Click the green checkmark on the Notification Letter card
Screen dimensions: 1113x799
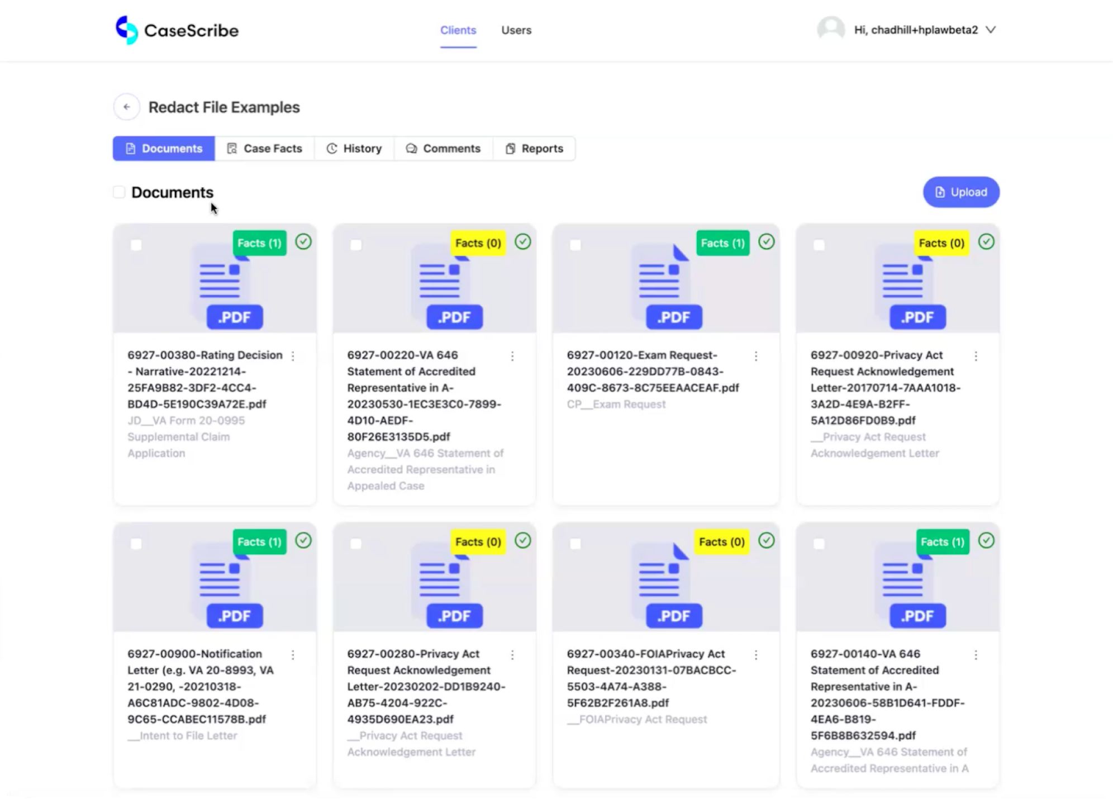[x=303, y=540]
